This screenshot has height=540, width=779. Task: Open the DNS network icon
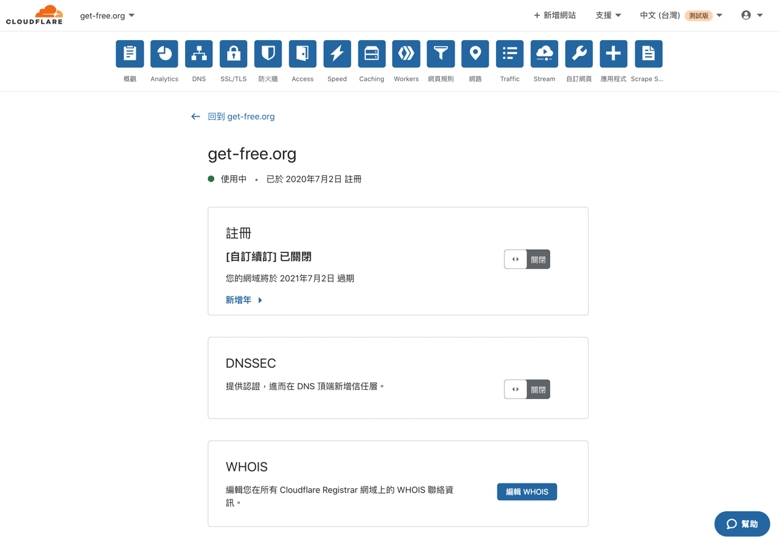click(x=199, y=54)
